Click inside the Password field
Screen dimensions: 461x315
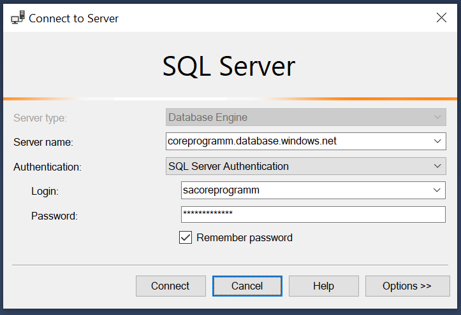[x=313, y=214]
